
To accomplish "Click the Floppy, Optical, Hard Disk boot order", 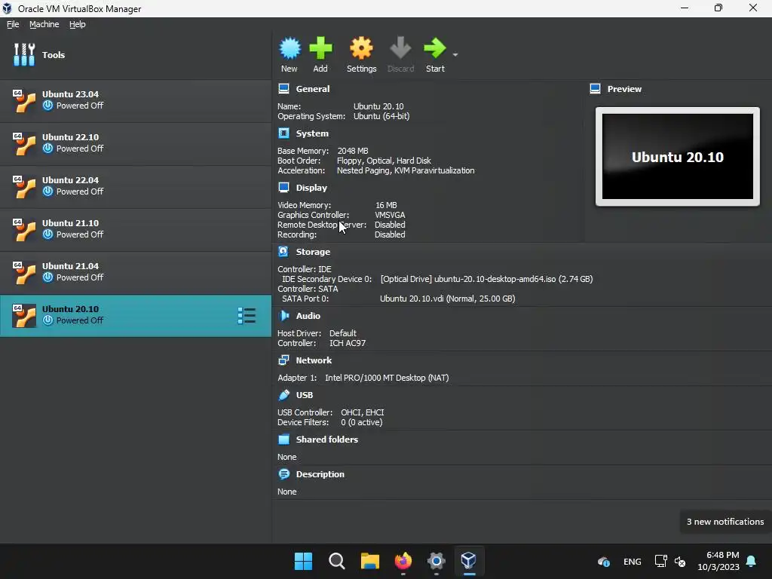I will click(x=384, y=161).
